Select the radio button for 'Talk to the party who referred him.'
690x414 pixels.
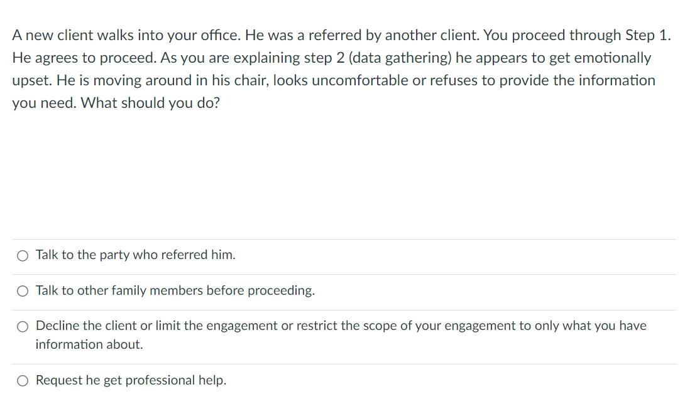[22, 255]
